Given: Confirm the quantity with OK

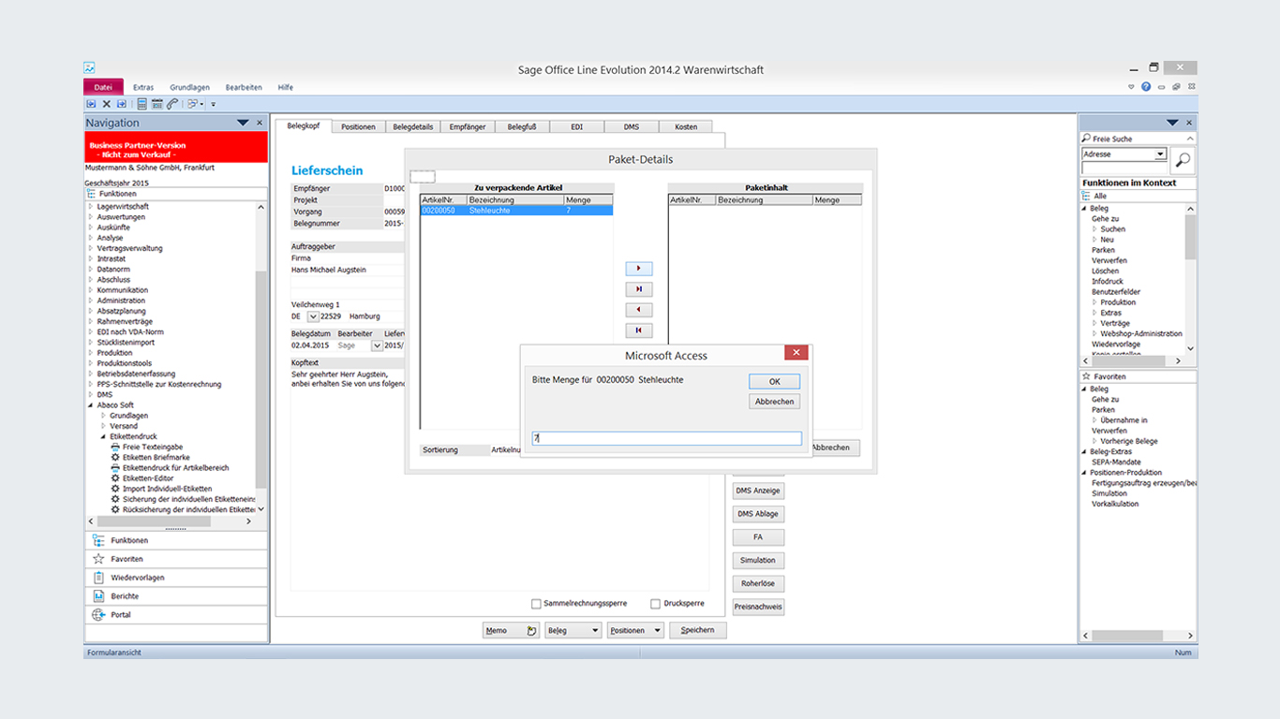Looking at the screenshot, I should 775,382.
